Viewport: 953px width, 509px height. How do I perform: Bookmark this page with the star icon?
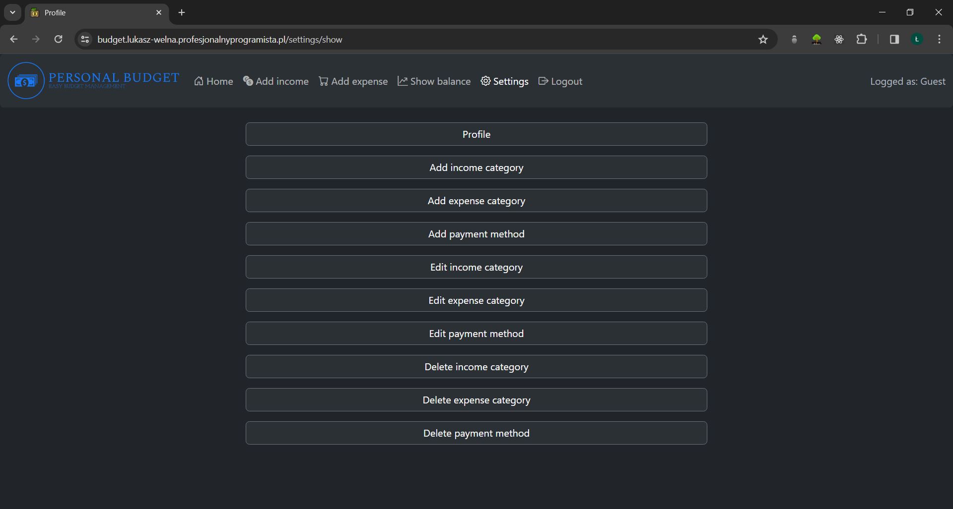click(x=763, y=39)
